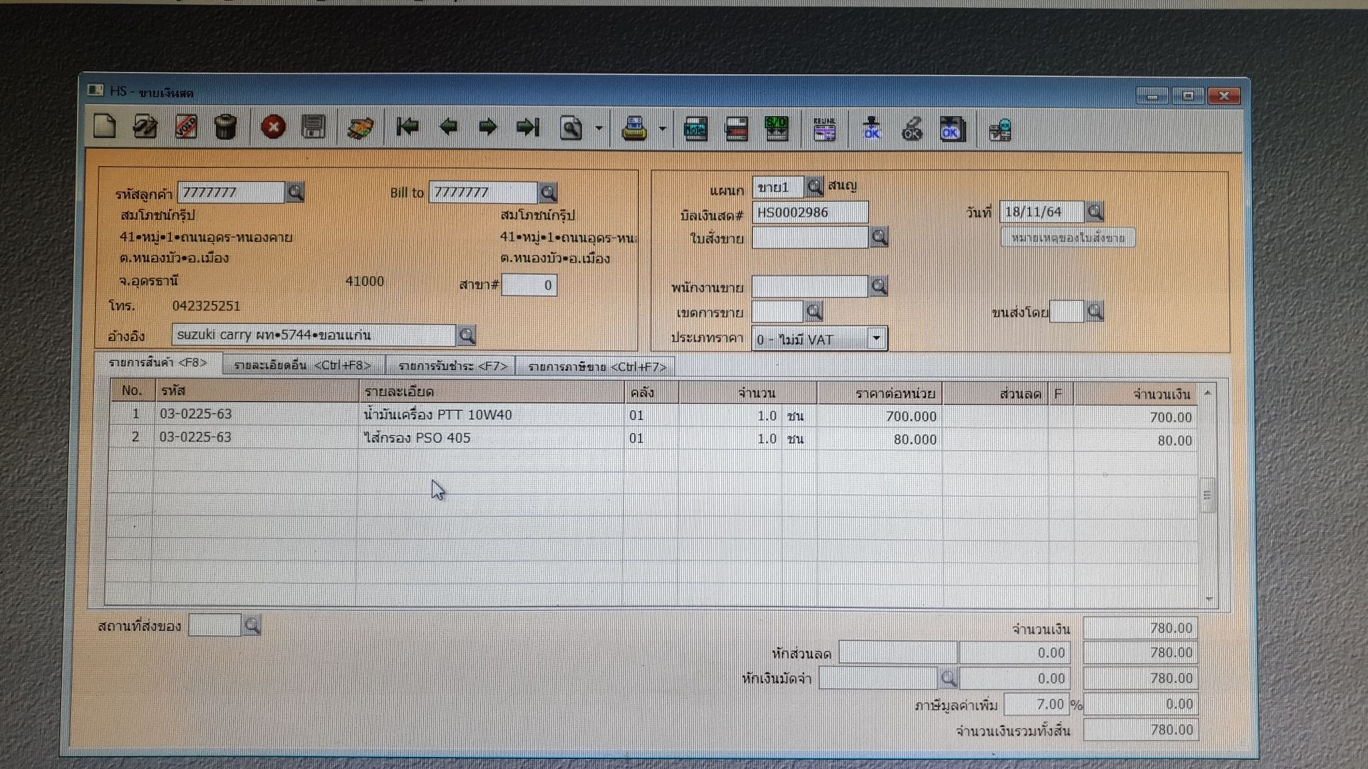Switch to รายการภาษีขาย <Ctrl+F7> tab
The image size is (1368, 769).
[597, 367]
